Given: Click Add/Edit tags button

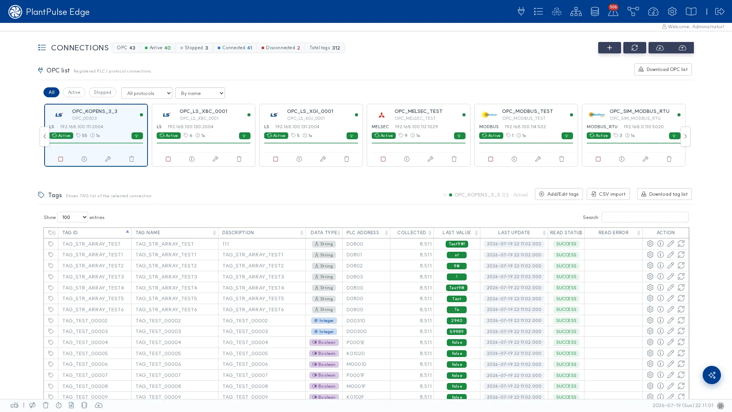Looking at the screenshot, I should pos(559,194).
